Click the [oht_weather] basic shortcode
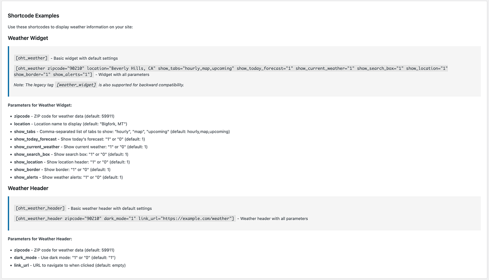 [x=31, y=58]
